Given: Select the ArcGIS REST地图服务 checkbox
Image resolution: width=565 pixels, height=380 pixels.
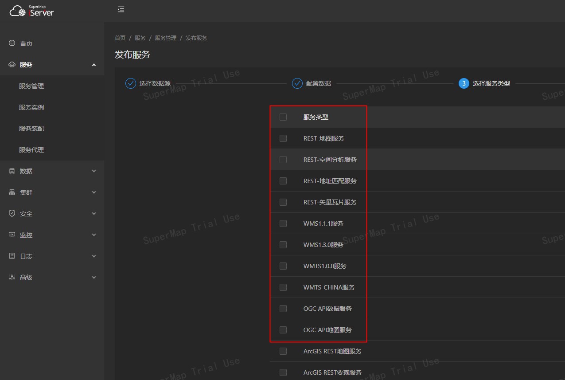Looking at the screenshot, I should point(283,351).
